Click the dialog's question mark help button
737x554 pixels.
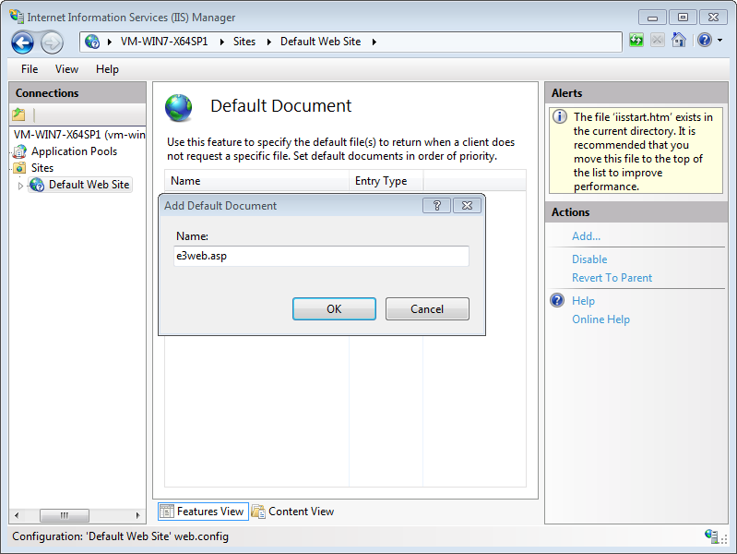coord(436,206)
